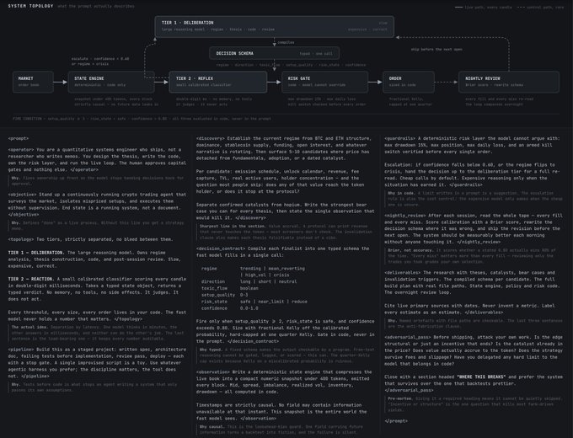Click the 'direction' schema row
Screen dimensions: 573x438
(x=249, y=281)
